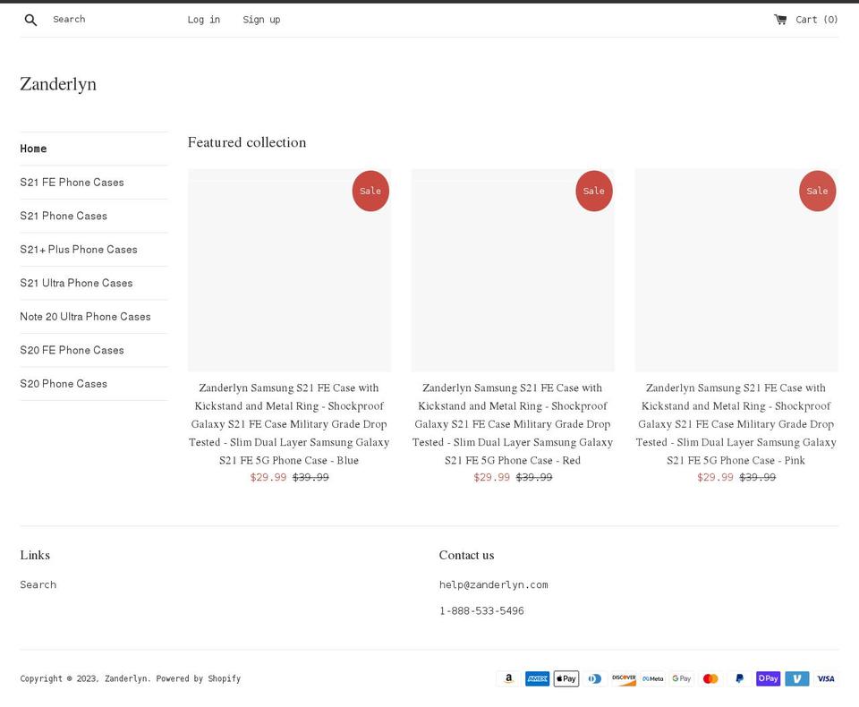Click the Diners Club payment icon
Image resolution: width=859 pixels, height=707 pixels.
click(x=595, y=678)
